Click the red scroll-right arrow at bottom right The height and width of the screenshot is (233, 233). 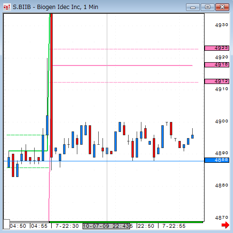[225, 225]
